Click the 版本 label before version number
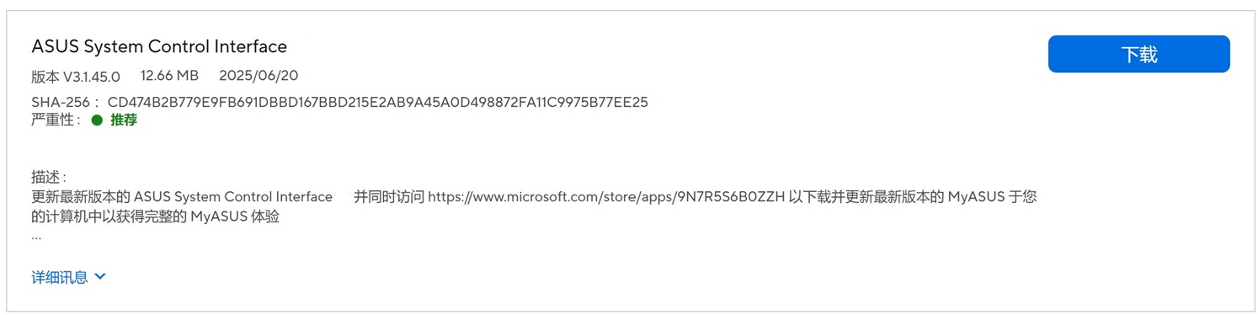This screenshot has height=315, width=1258. click(45, 76)
